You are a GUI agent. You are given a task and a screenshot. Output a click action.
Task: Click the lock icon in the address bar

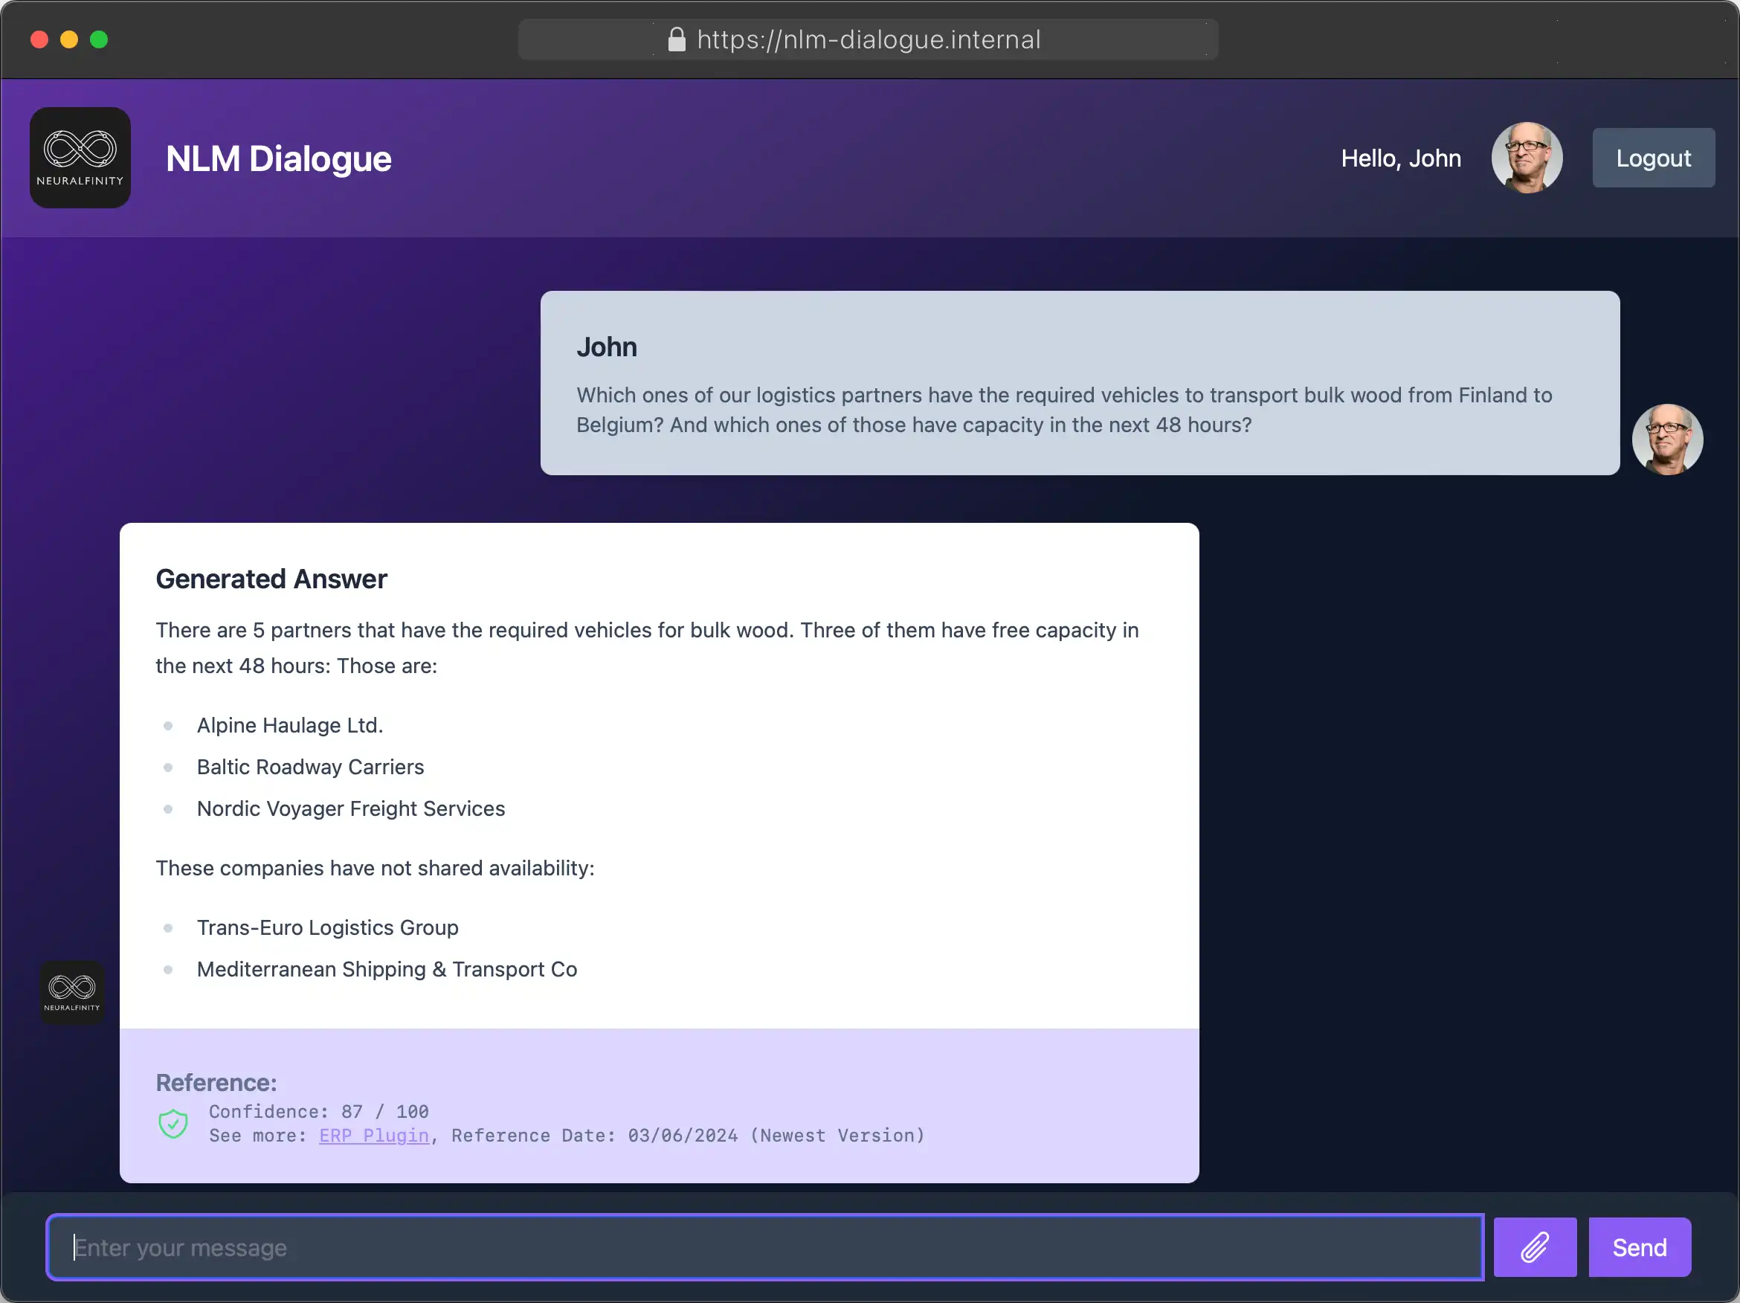677,39
